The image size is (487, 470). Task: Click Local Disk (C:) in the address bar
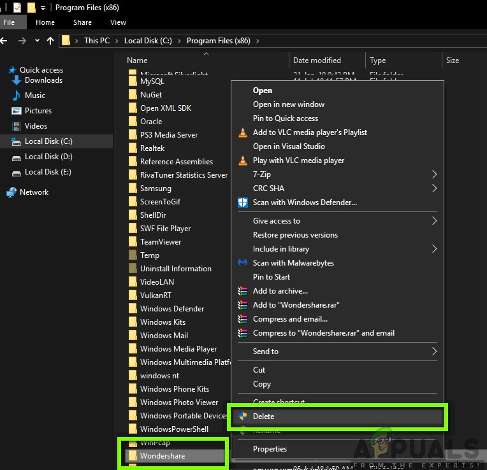(148, 41)
